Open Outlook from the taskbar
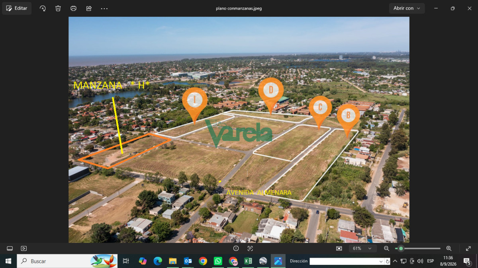Viewport: 478px width, 268px height. (x=188, y=261)
